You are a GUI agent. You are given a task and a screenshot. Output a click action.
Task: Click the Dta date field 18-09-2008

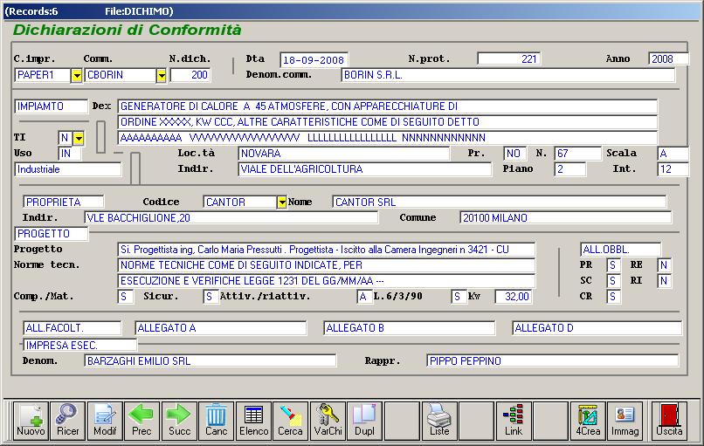(x=314, y=59)
